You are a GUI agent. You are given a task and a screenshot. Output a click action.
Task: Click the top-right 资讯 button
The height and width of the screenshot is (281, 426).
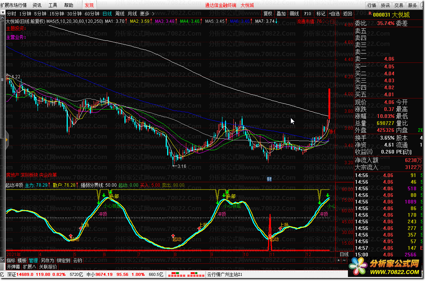point(385,5)
